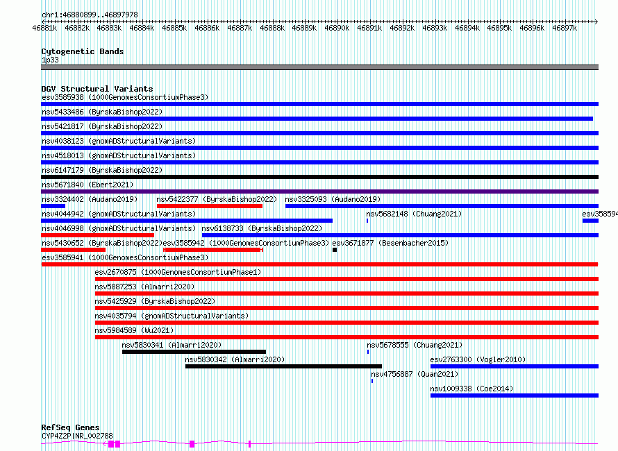Open the esv3585941 (1000GenomesConsortiumPhase3) label

(125, 257)
